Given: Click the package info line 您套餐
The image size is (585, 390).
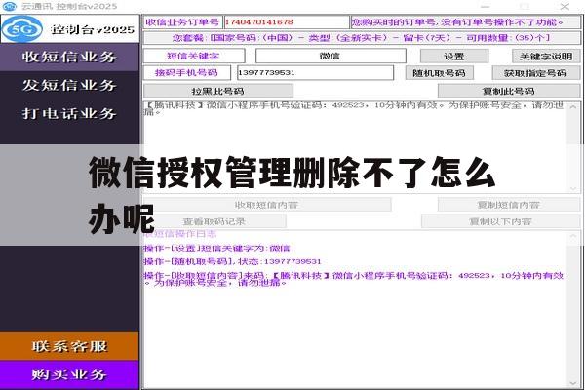Looking at the screenshot, I should (361, 38).
